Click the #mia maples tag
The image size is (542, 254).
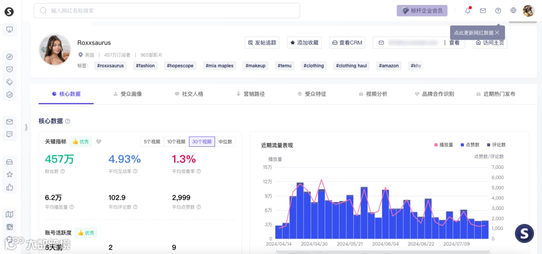tap(219, 66)
